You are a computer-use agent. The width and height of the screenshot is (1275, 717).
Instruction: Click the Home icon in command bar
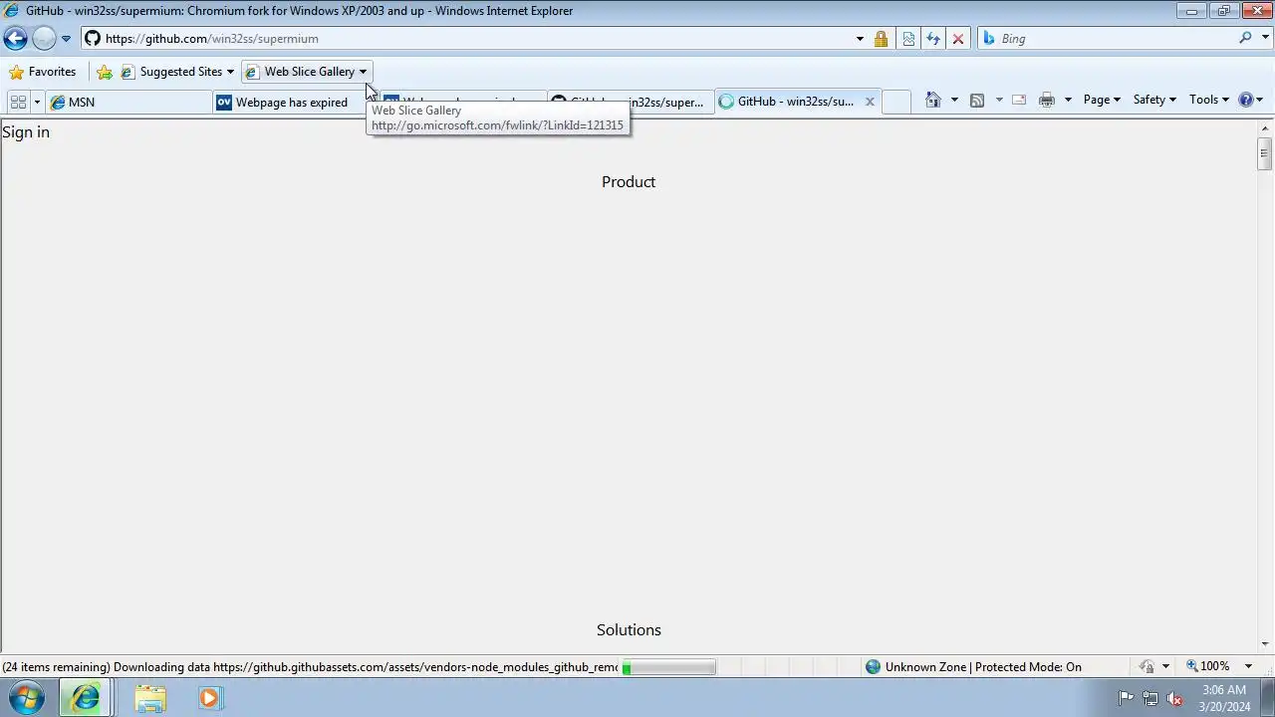[933, 100]
